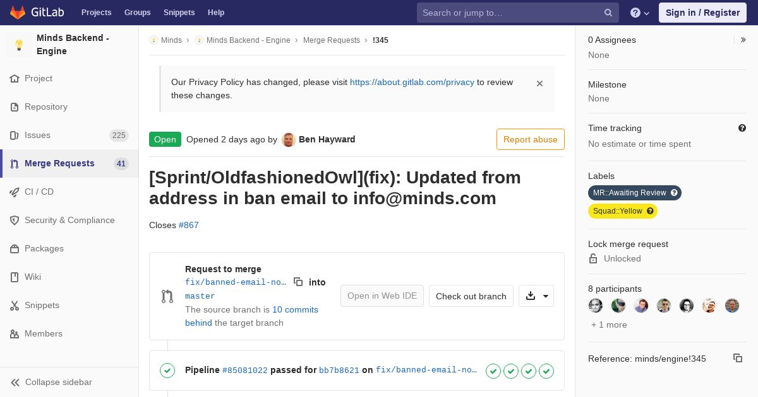This screenshot has height=397, width=758.
Task: Open Projects in the top navigation
Action: click(97, 13)
